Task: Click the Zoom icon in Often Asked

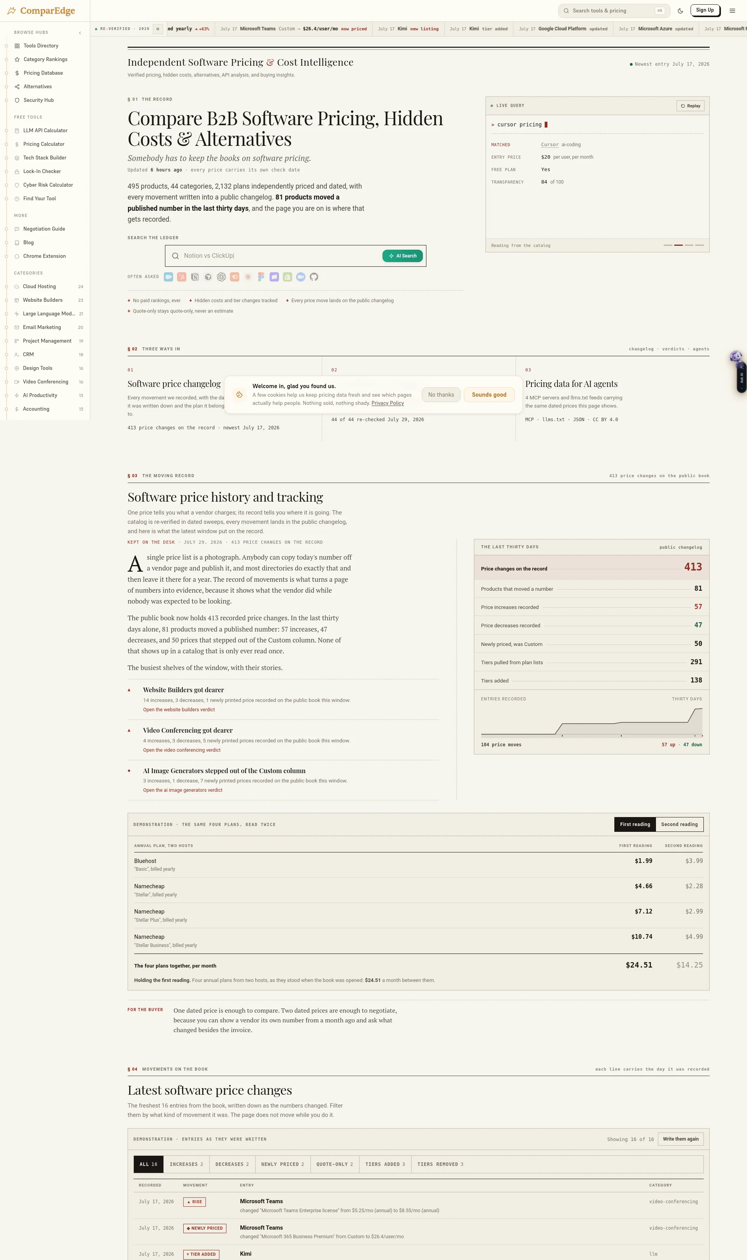Action: (x=300, y=276)
